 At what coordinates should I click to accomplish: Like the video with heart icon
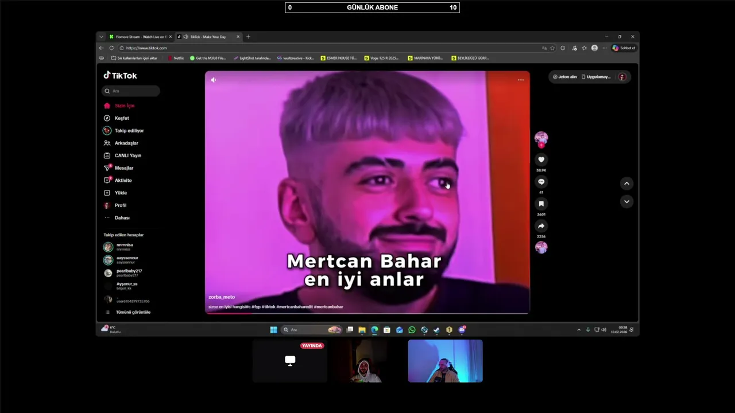point(541,159)
